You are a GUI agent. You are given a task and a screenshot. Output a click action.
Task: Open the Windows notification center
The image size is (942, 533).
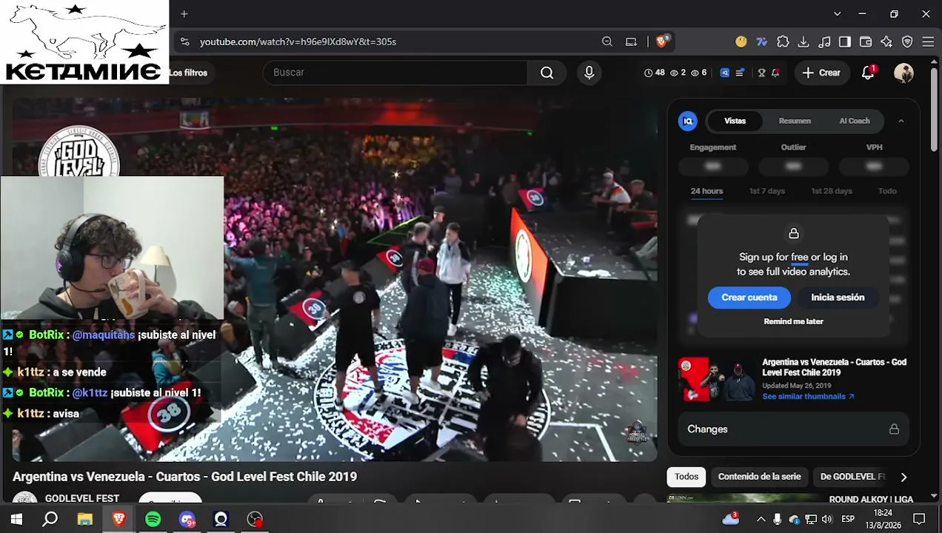coord(919,519)
